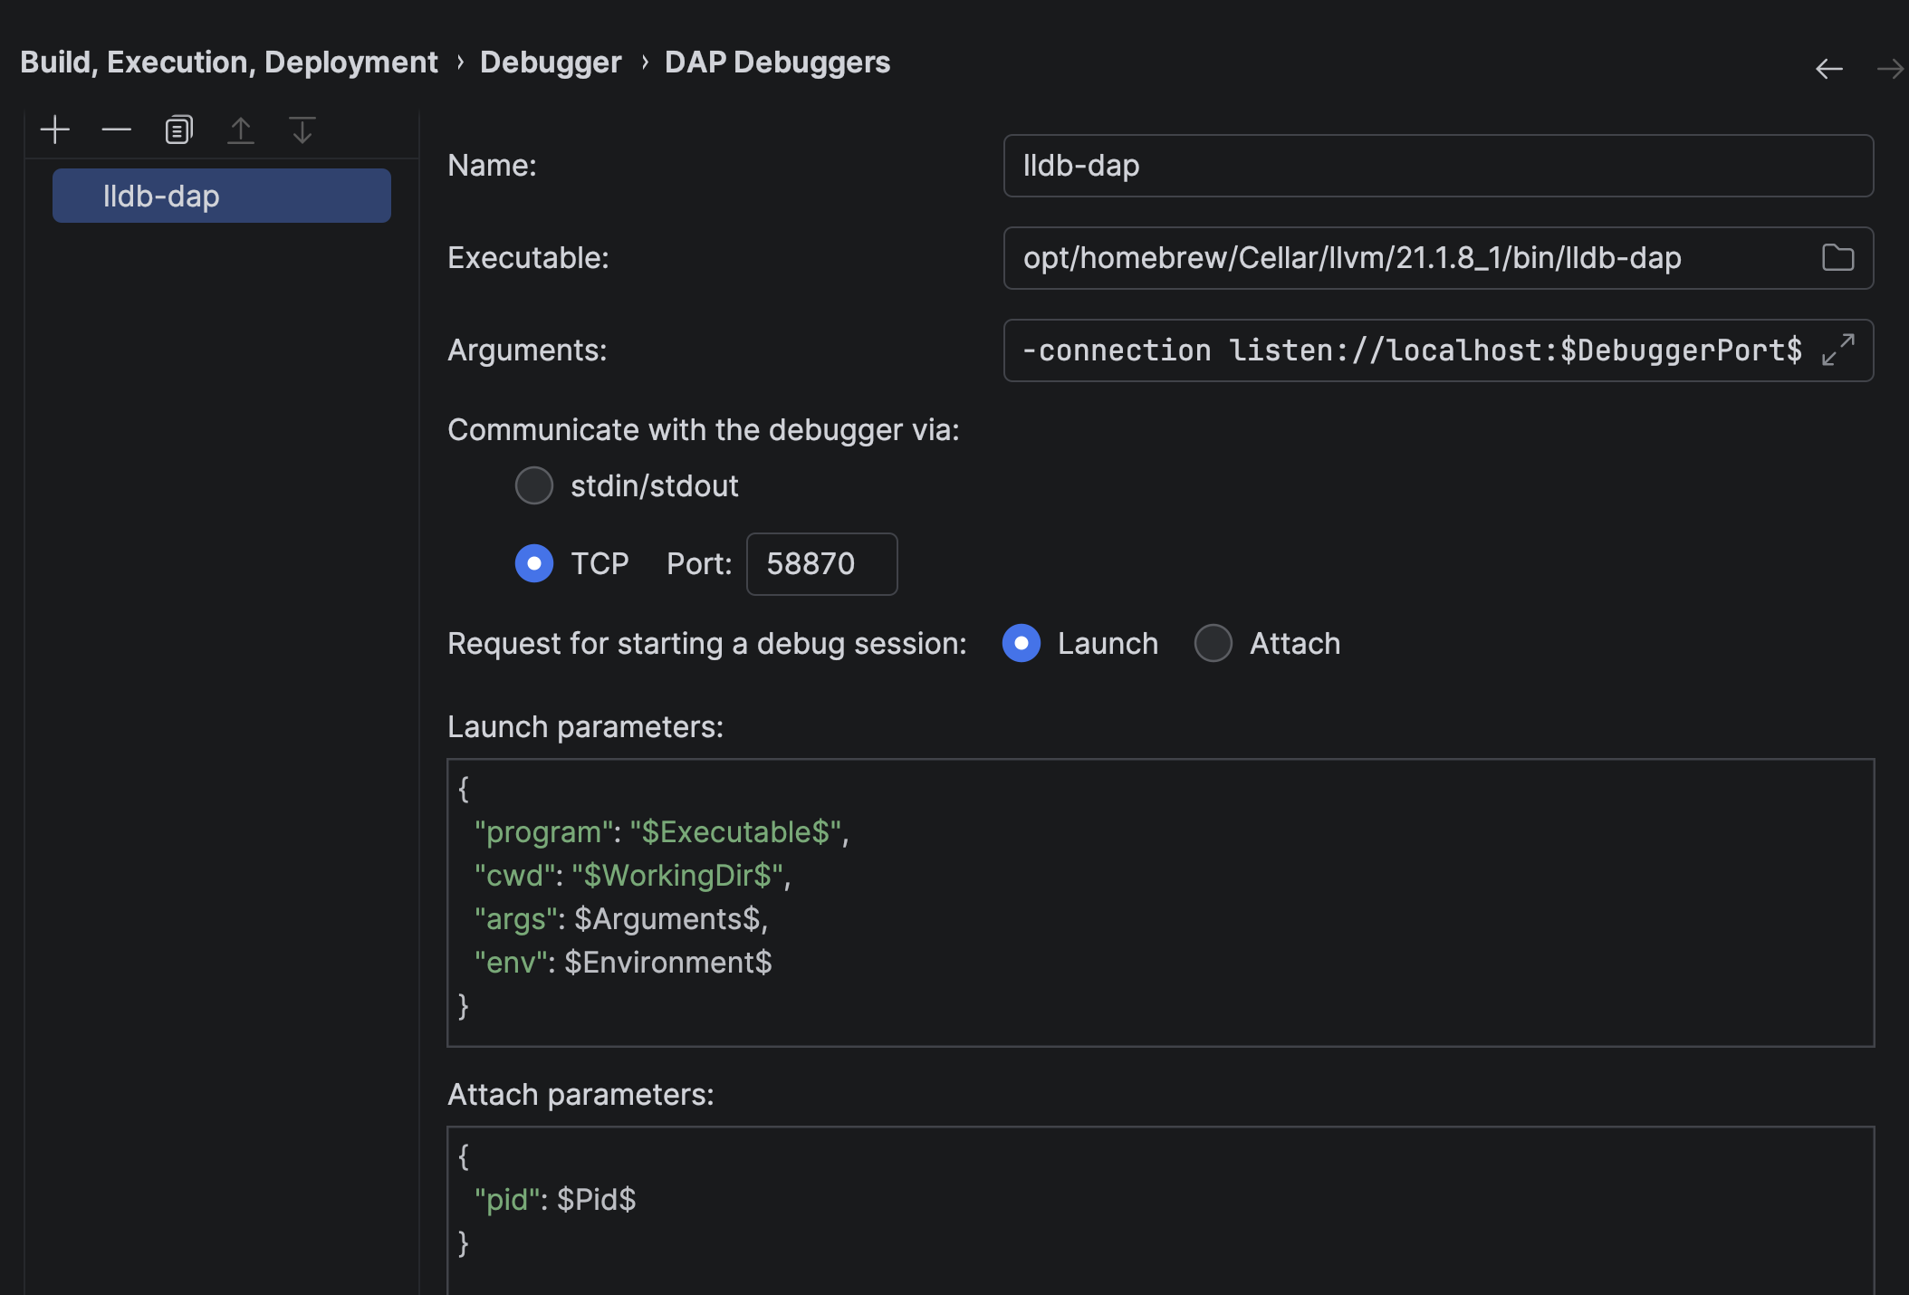Choose the Attach request radio button

point(1214,644)
